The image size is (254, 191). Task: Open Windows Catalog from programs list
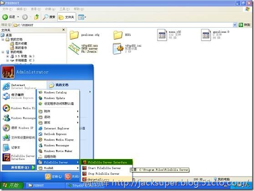pyautogui.click(x=58, y=93)
